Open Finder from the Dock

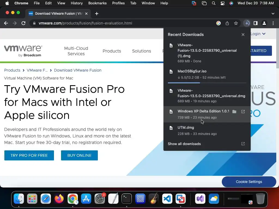coord(19,198)
